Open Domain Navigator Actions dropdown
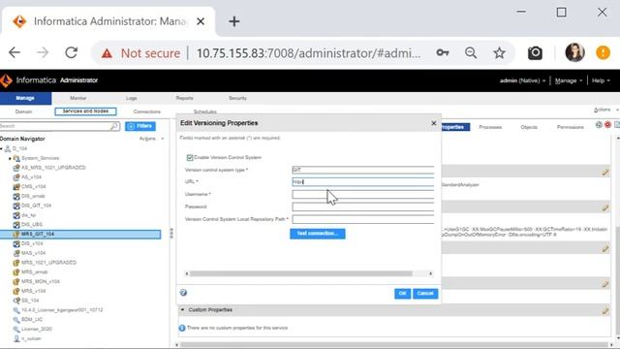This screenshot has height=349, width=620. 151,139
